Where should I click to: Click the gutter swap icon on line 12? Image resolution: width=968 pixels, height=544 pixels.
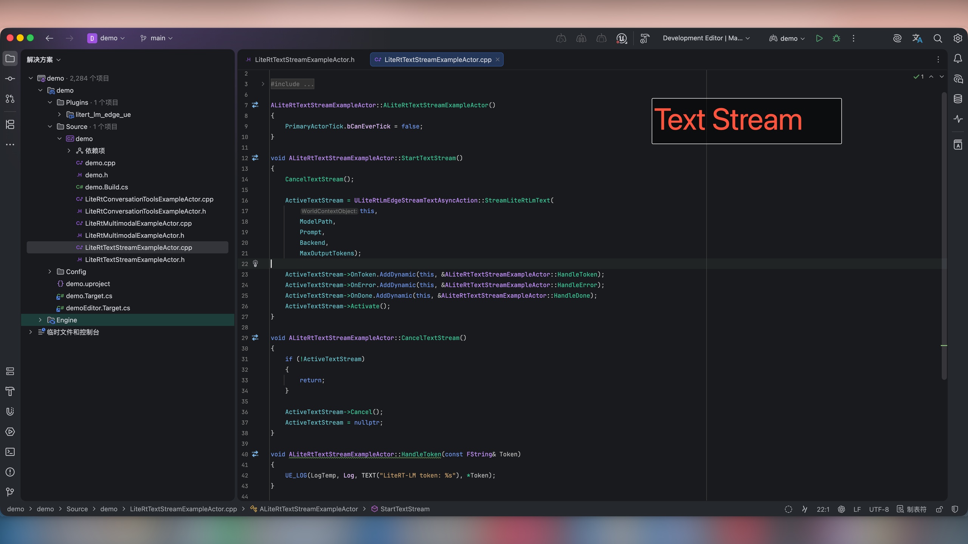point(255,158)
